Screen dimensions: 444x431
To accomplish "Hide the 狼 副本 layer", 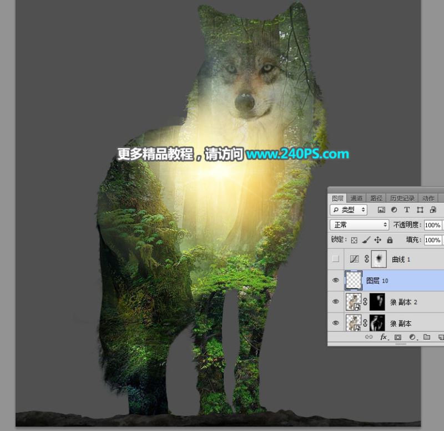I will tap(336, 323).
